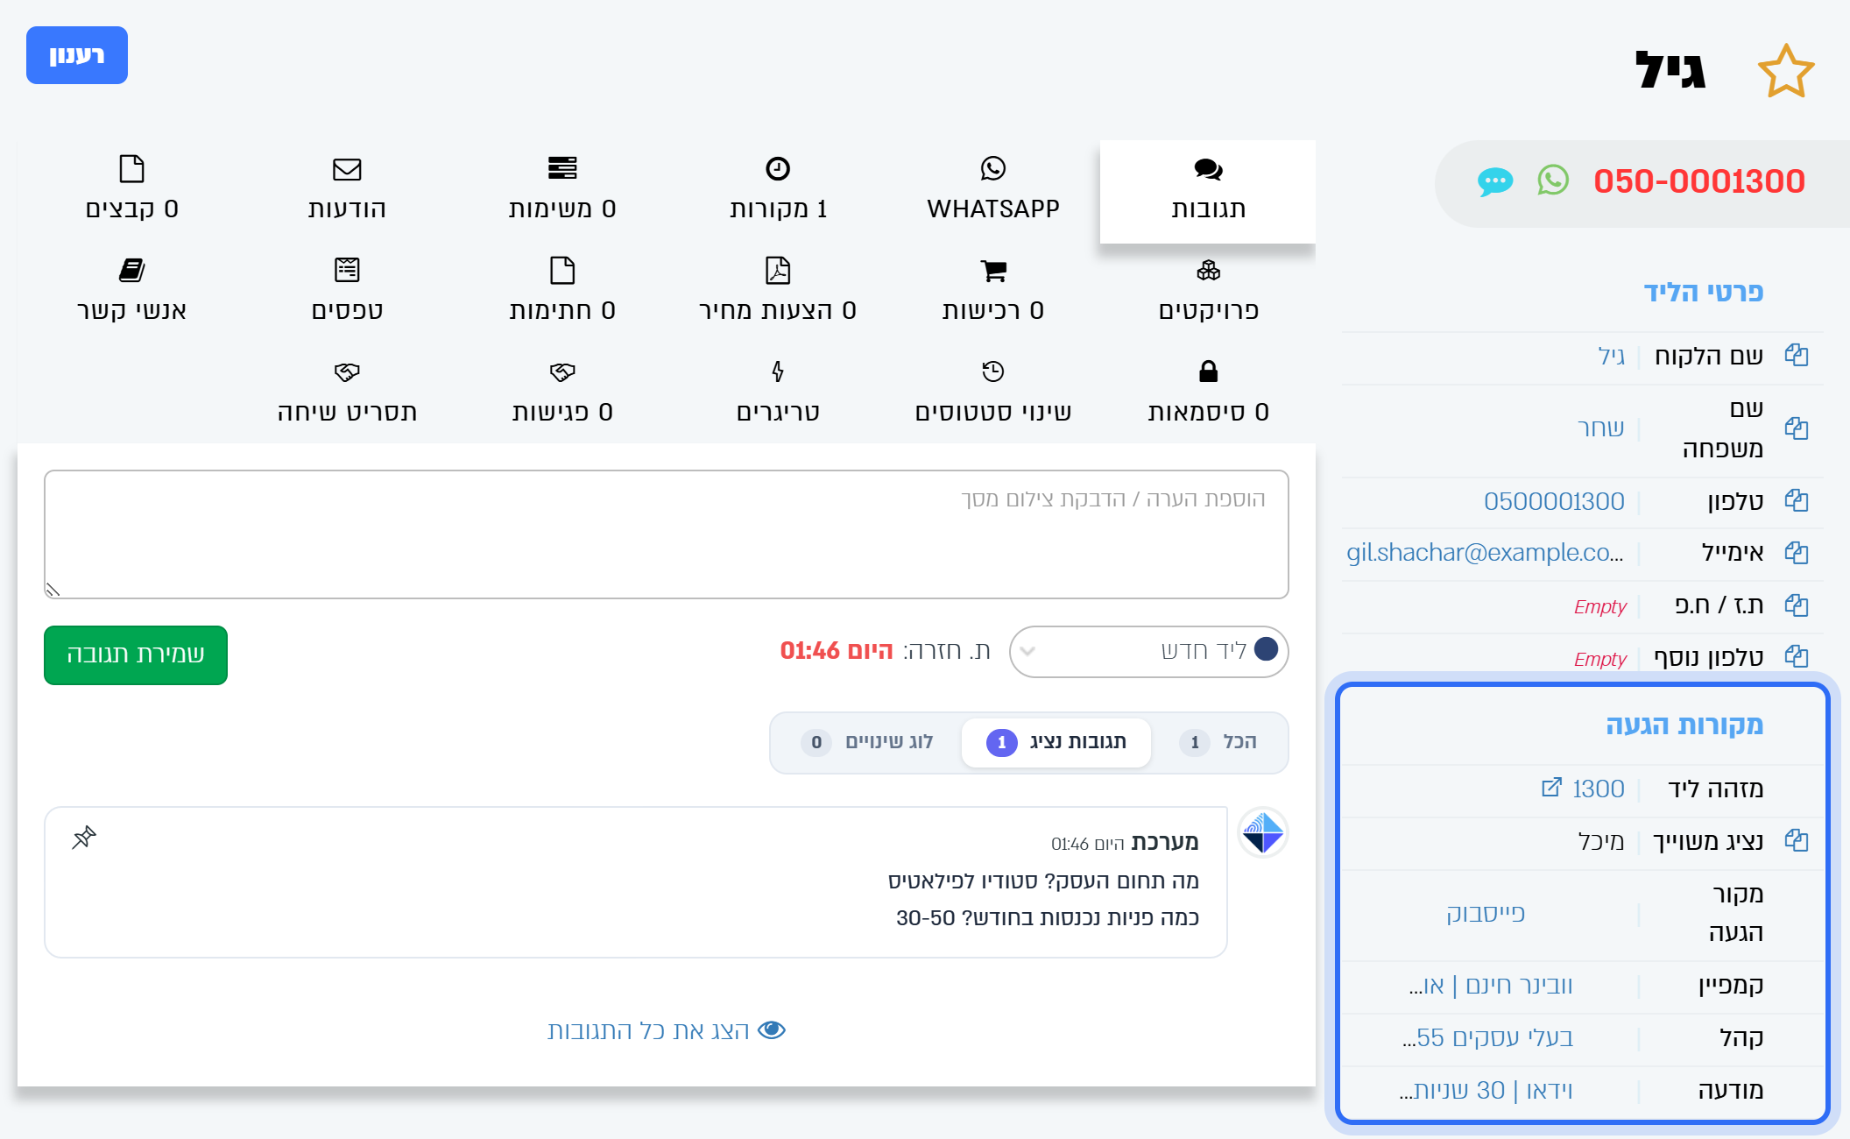Pin the מערכת comment
The image size is (1850, 1139).
tap(84, 838)
